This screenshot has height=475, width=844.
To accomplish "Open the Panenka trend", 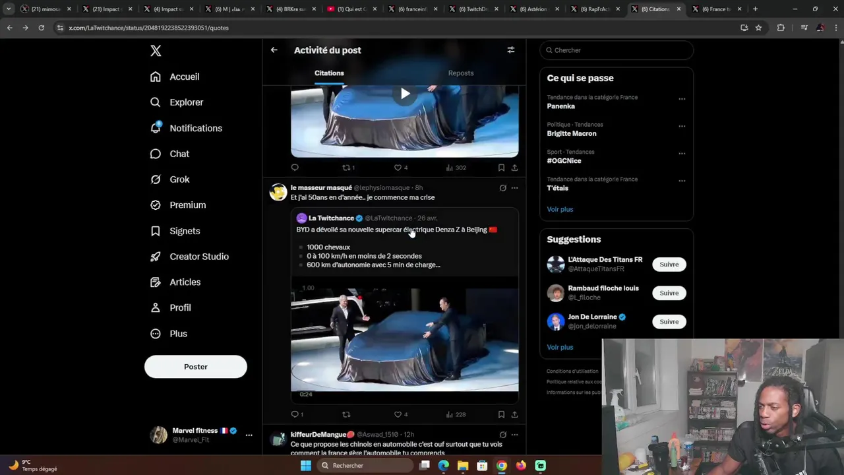I will tap(560, 106).
